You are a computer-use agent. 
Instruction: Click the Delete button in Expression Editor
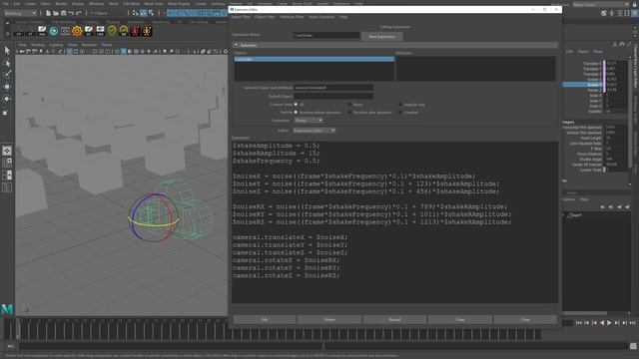click(x=329, y=319)
